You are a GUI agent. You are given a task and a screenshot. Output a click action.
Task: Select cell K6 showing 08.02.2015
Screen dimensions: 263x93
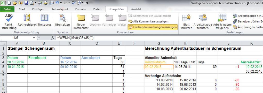tap(251, 71)
